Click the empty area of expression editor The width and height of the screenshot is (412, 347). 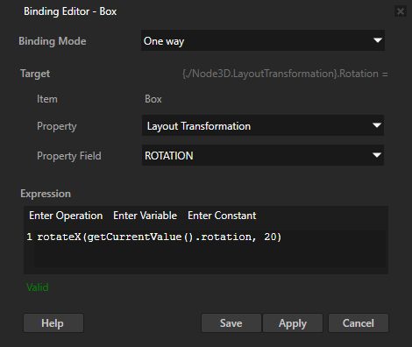pos(210,256)
